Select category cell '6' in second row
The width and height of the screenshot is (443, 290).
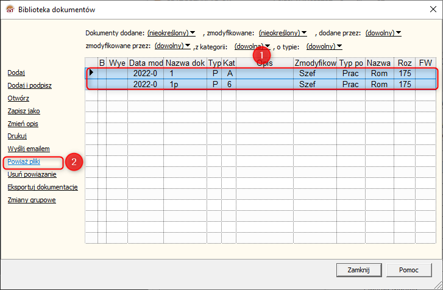pos(229,84)
